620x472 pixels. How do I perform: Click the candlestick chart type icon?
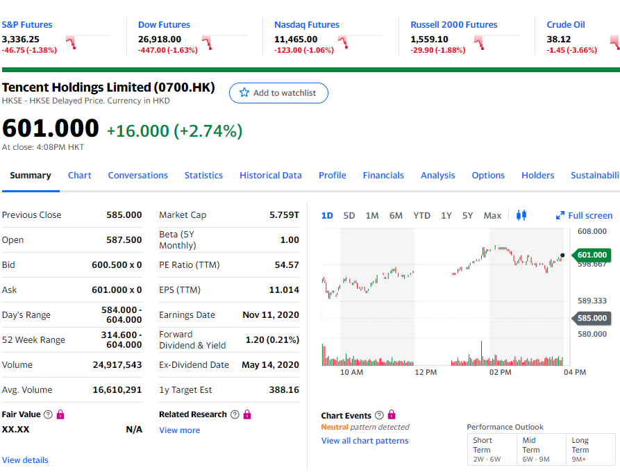[521, 215]
